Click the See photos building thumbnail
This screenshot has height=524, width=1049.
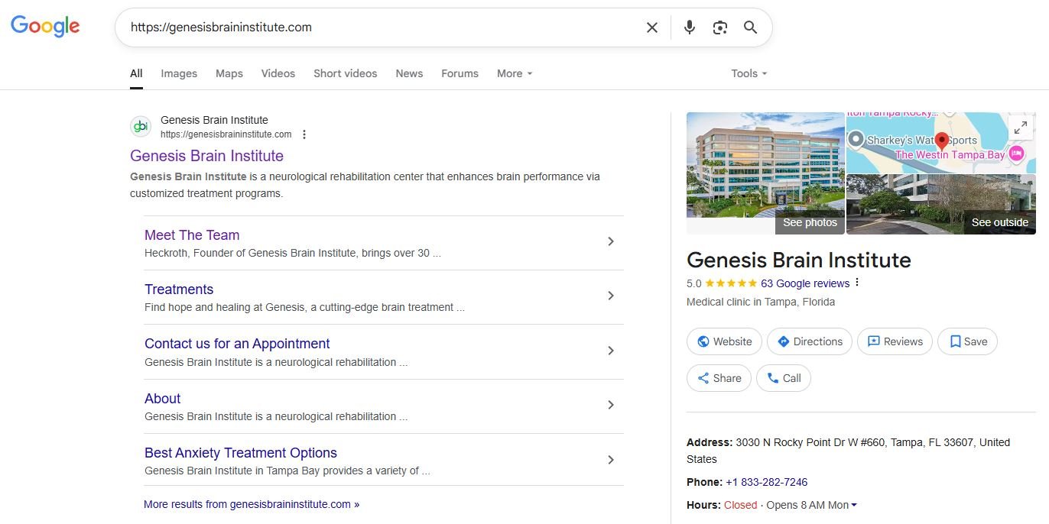[765, 173]
